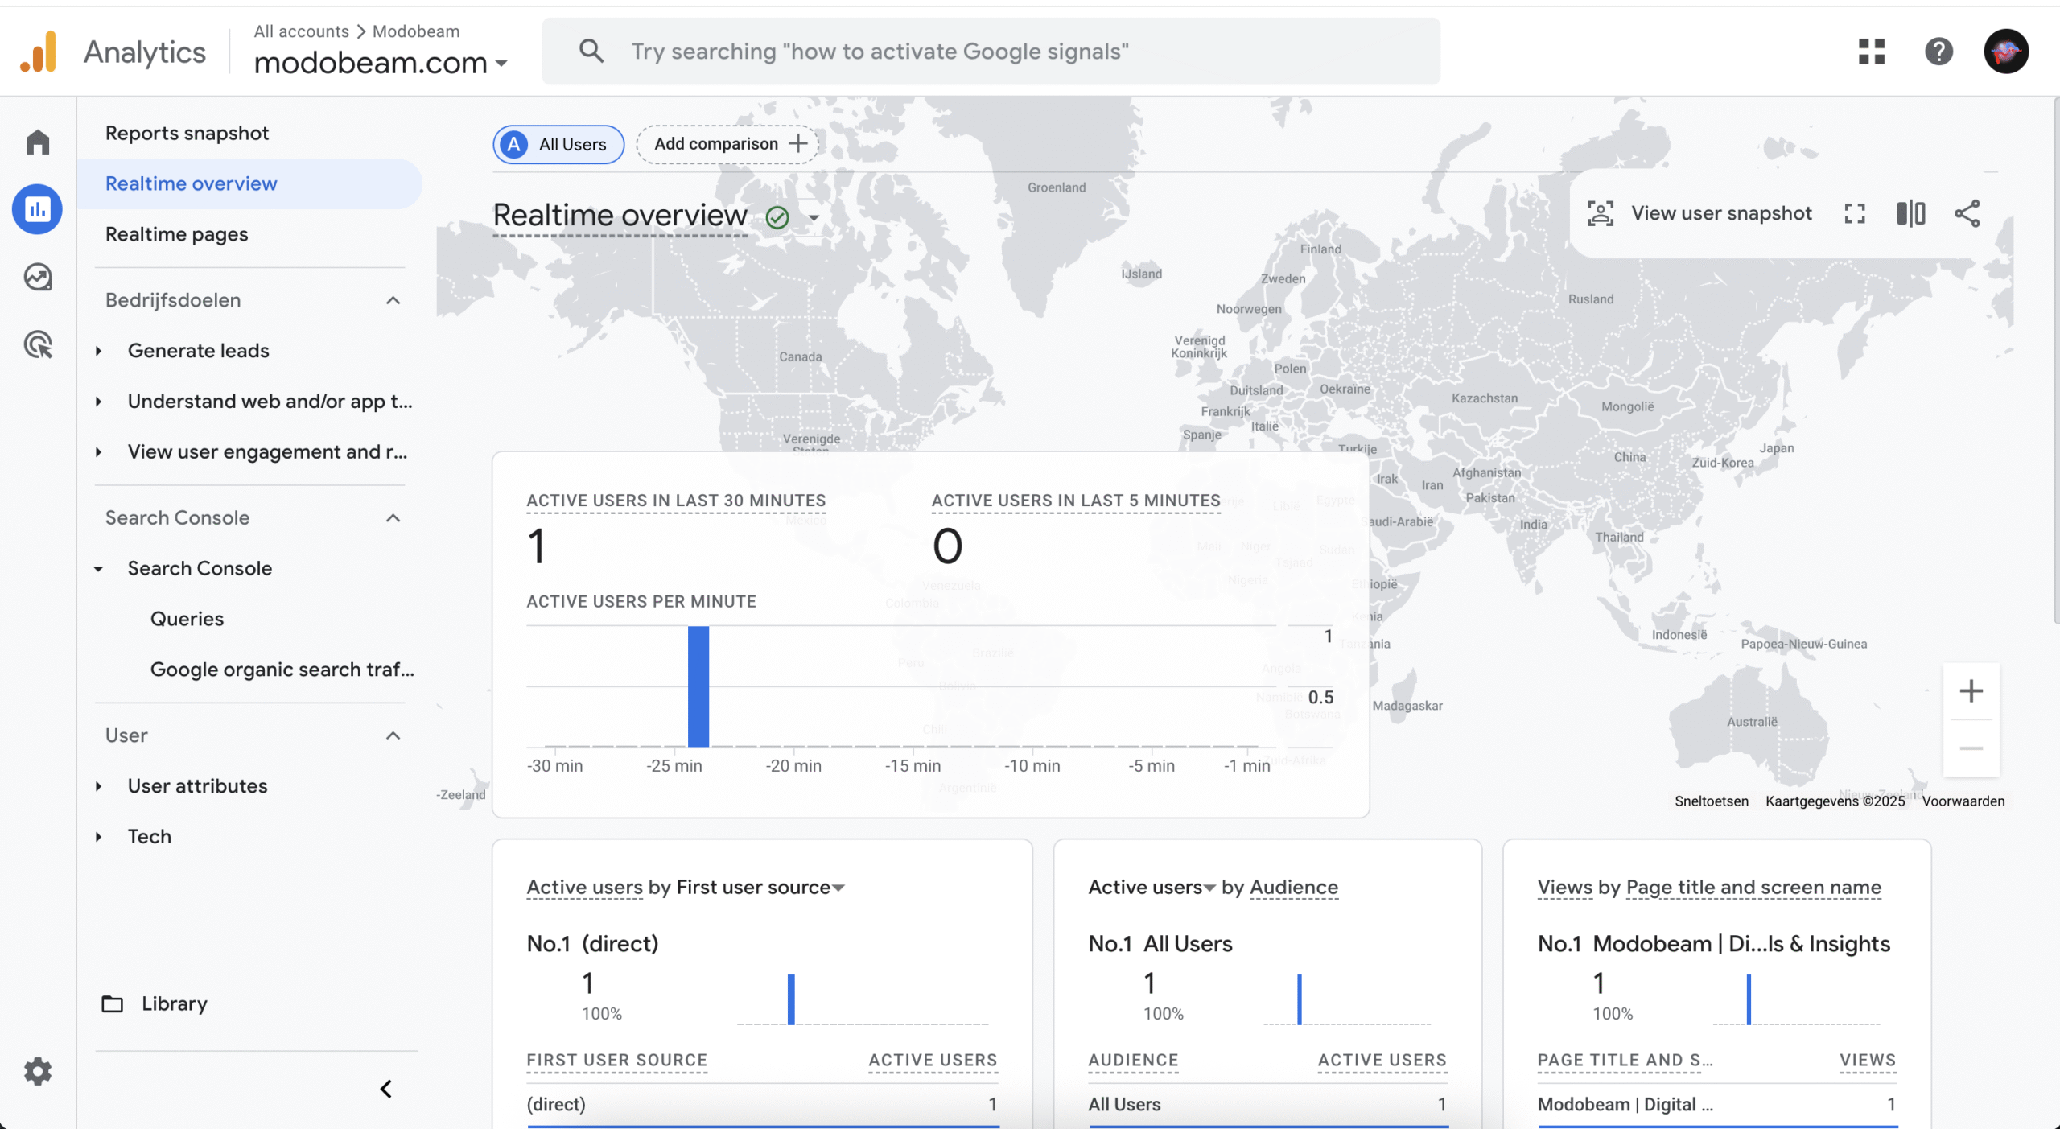Open Realtime pages report
This screenshot has height=1129, width=2060.
click(x=176, y=234)
